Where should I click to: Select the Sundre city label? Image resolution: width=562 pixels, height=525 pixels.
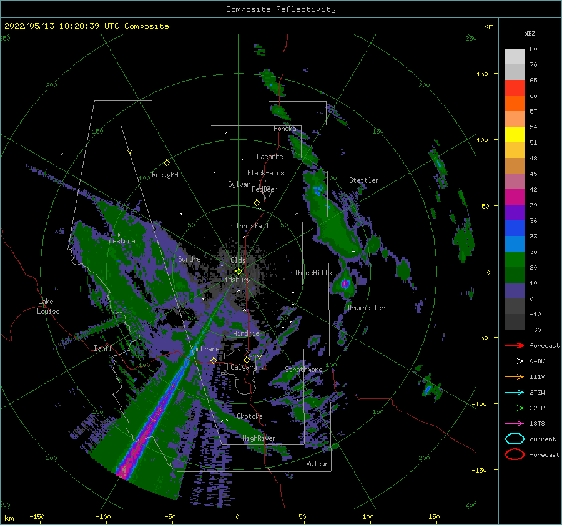click(189, 258)
